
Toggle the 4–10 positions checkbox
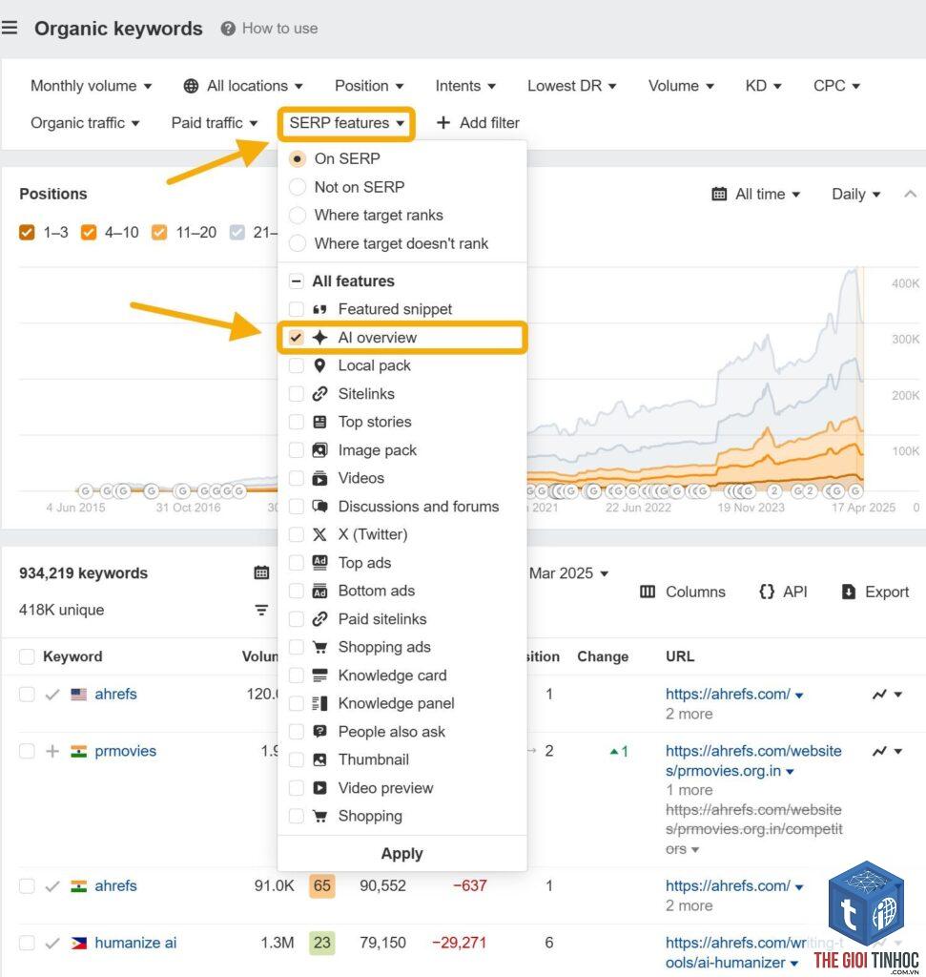pyautogui.click(x=89, y=233)
